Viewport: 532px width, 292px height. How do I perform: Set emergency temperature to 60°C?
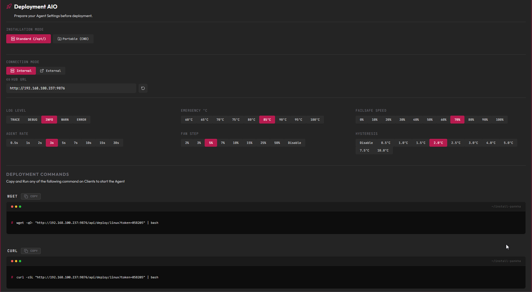click(189, 120)
